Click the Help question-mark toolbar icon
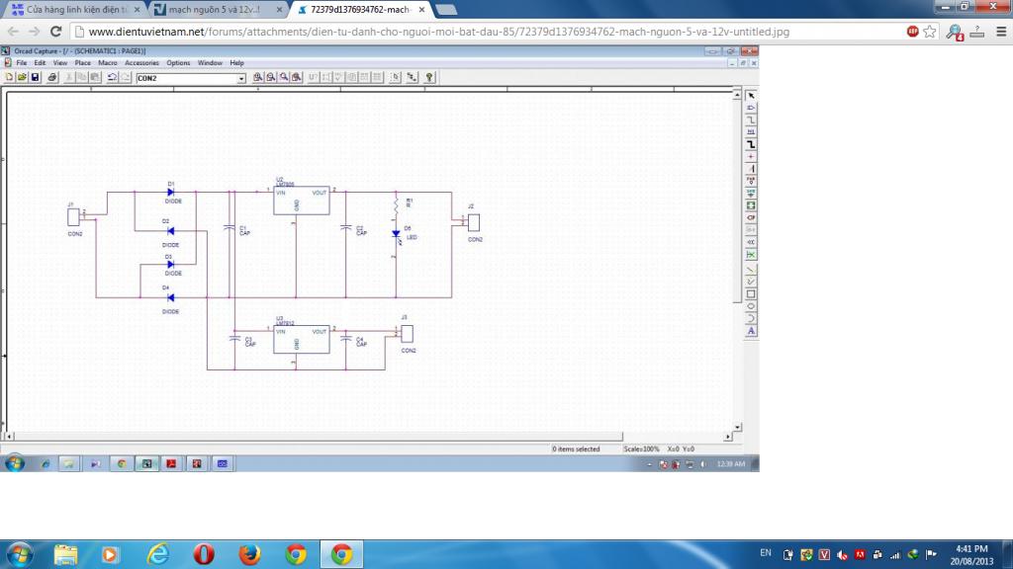Screen dimensions: 1013x569 (429, 77)
